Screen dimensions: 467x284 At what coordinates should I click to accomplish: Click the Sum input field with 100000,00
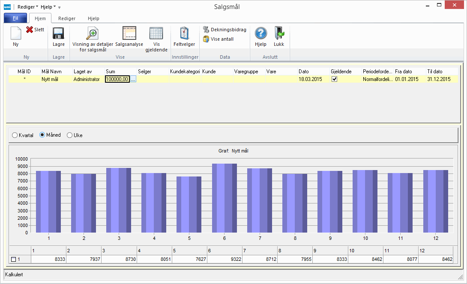coord(117,79)
